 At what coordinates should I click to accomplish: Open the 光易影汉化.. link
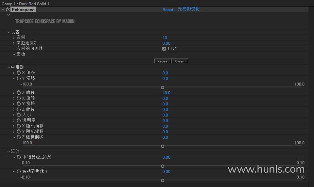189,9
